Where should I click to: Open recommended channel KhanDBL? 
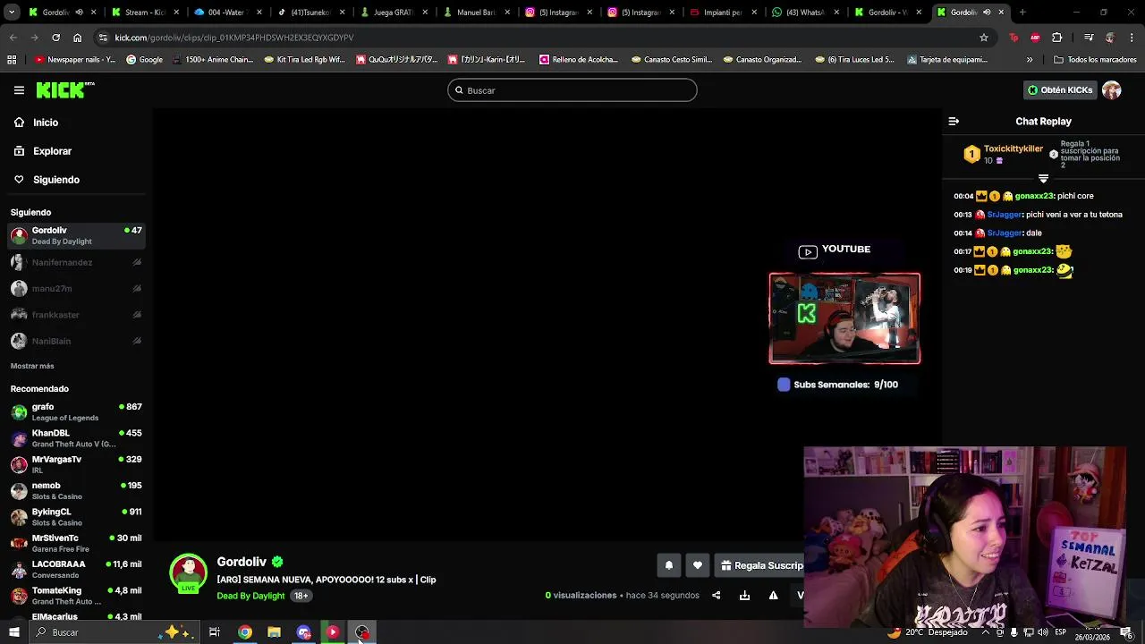pos(77,438)
